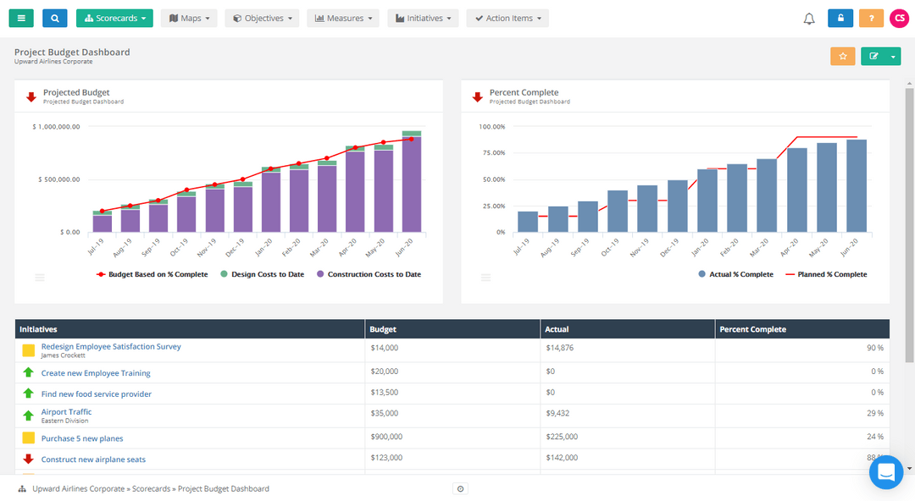Toggle the Actual % Complete legend series
This screenshot has height=501, width=915.
coord(736,273)
